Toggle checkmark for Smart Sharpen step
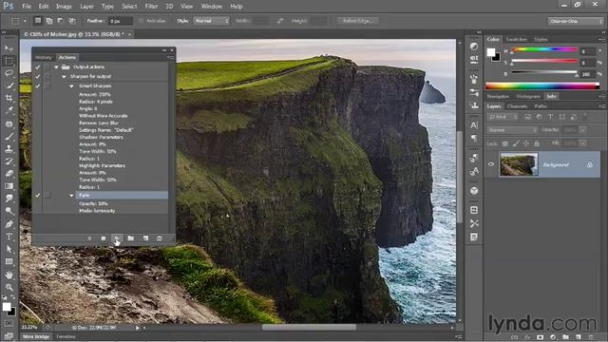 tap(38, 85)
